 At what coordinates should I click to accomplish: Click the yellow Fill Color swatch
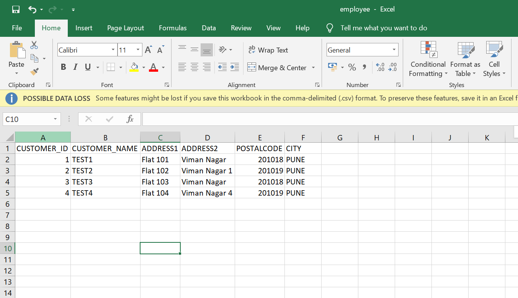(134, 68)
